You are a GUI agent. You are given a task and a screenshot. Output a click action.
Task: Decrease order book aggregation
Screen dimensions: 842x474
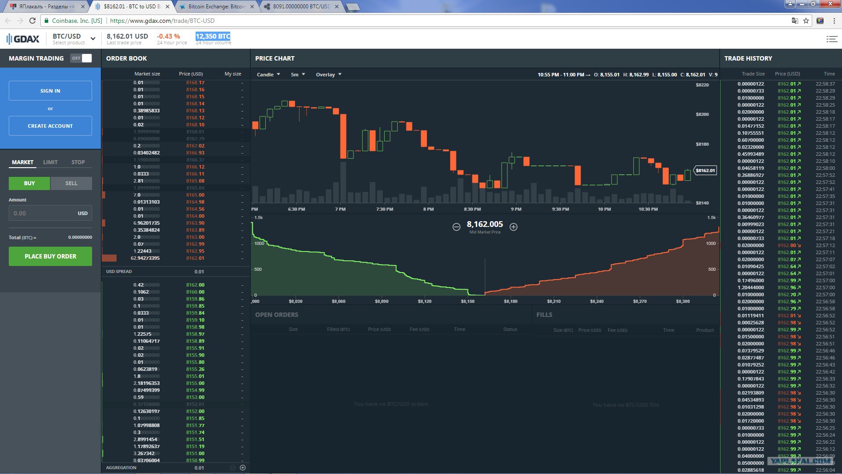click(233, 468)
